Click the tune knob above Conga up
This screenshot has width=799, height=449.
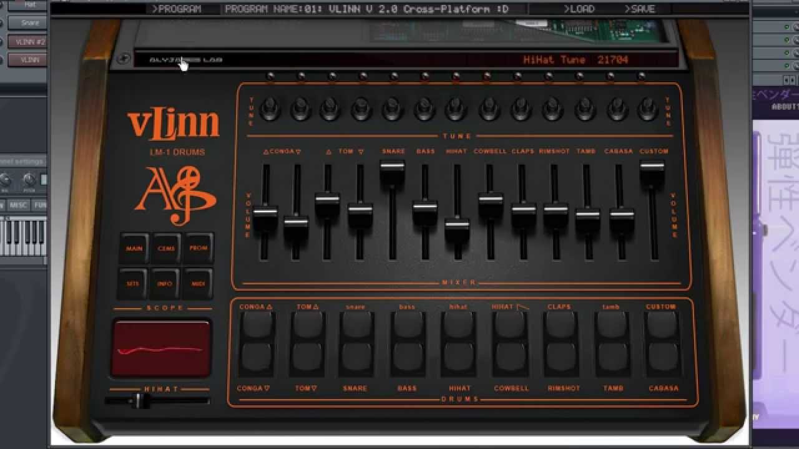click(269, 109)
